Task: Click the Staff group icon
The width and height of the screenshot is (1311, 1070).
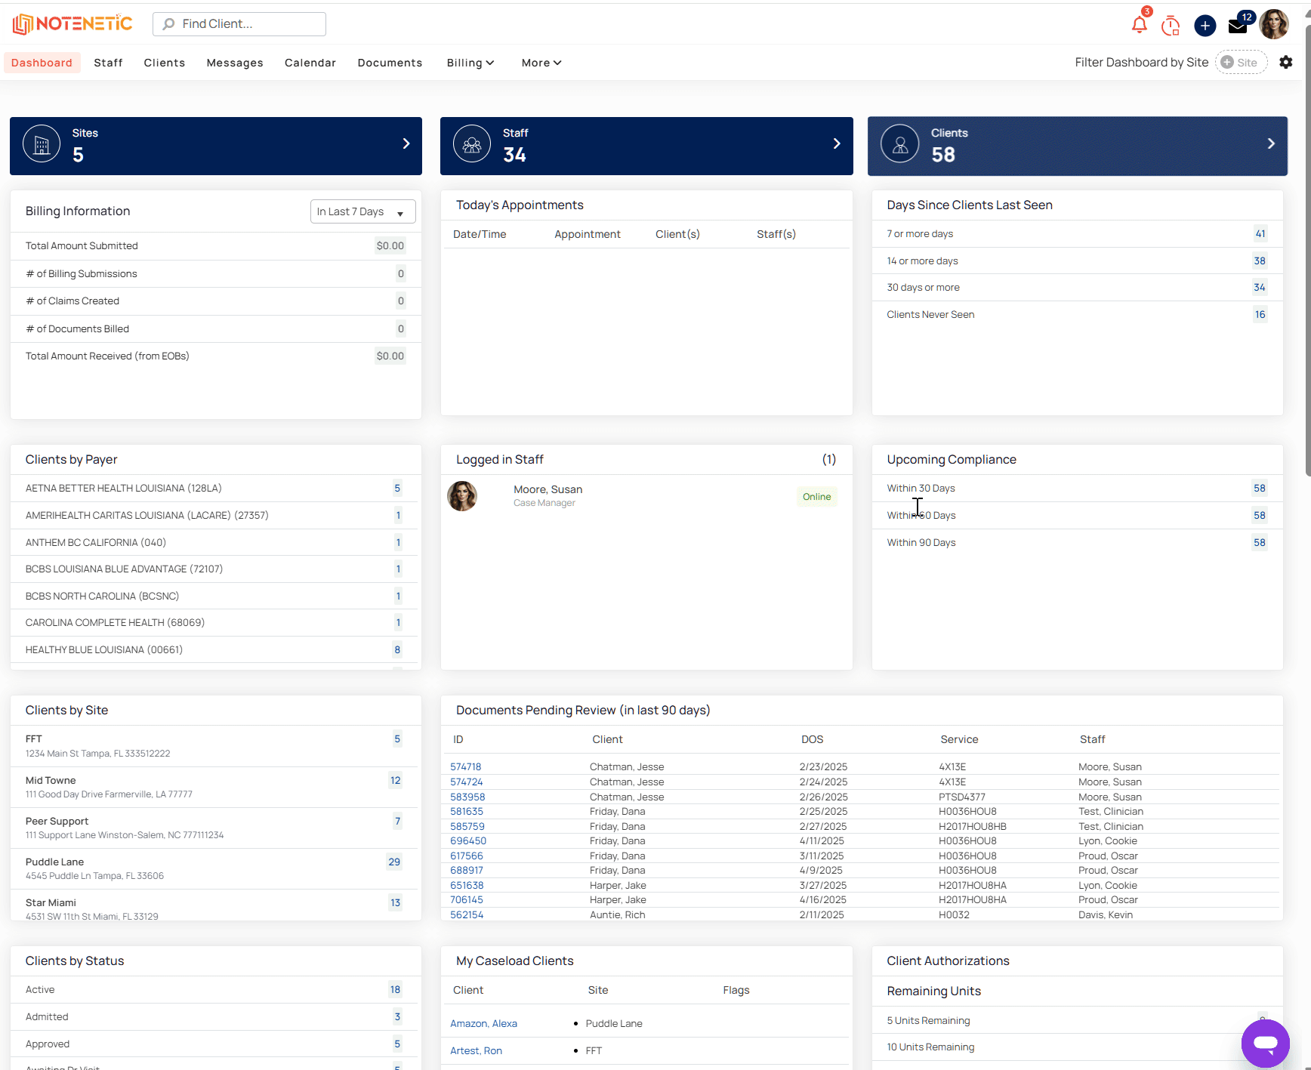Action: [472, 143]
